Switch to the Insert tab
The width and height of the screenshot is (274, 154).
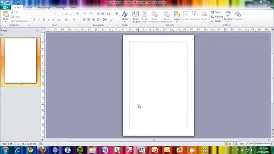pyautogui.click(x=29, y=8)
